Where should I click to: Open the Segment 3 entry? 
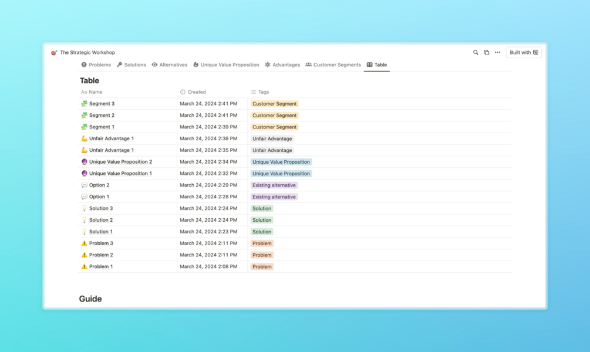(x=102, y=103)
